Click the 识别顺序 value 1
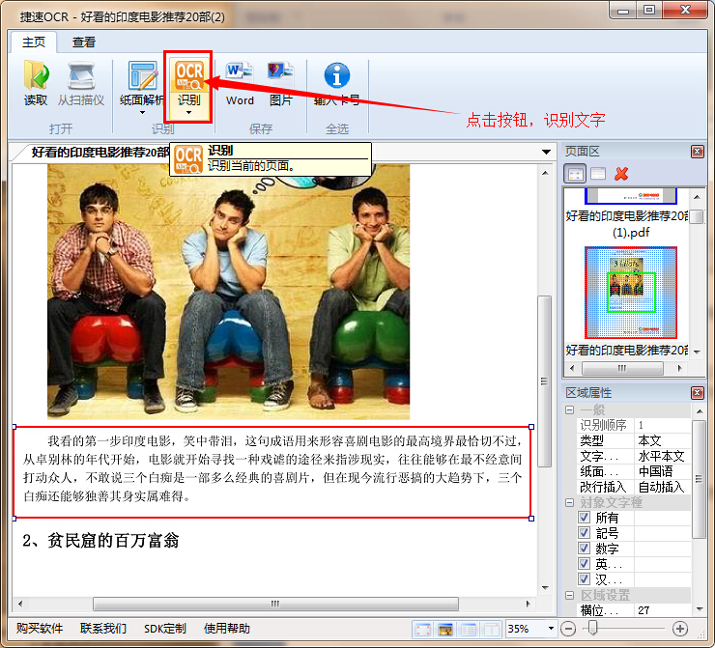 (662, 425)
